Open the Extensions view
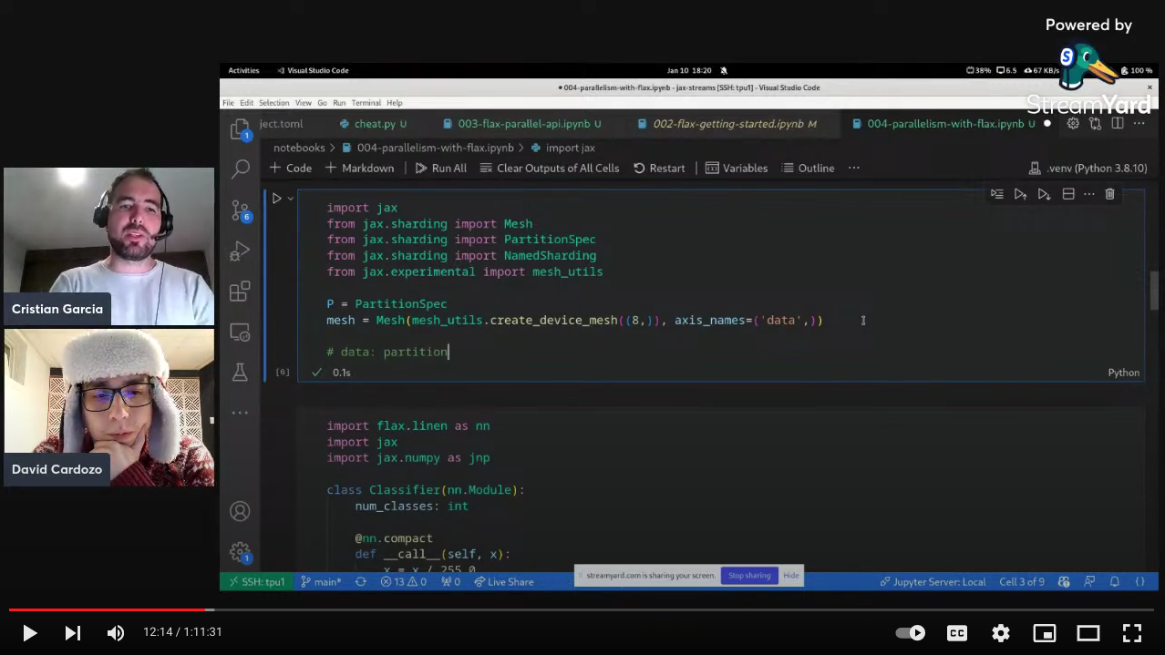 (x=240, y=291)
